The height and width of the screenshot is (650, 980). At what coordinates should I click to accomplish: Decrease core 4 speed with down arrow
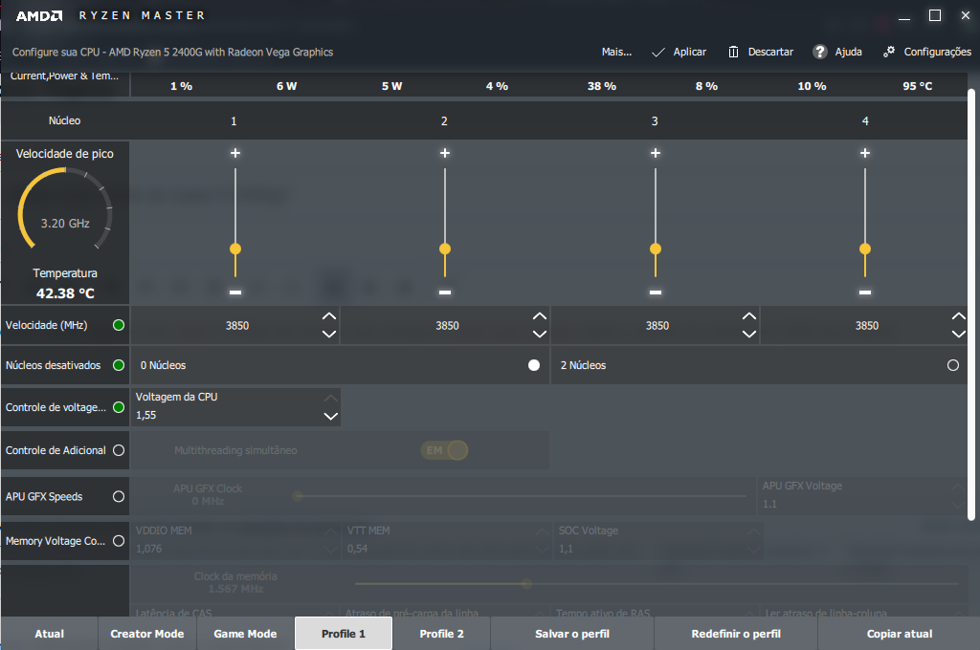point(959,334)
